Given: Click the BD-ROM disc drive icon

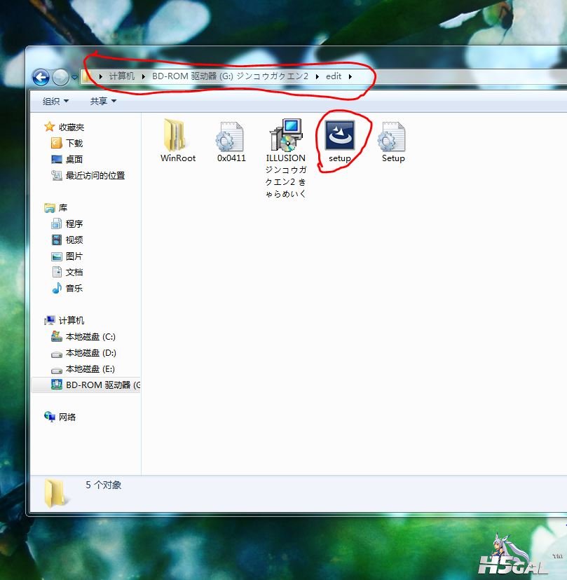Looking at the screenshot, I should (56, 385).
